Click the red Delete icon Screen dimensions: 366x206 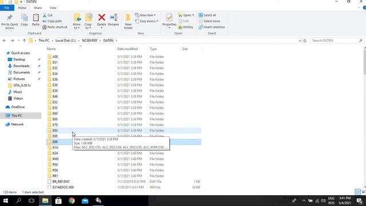point(102,18)
